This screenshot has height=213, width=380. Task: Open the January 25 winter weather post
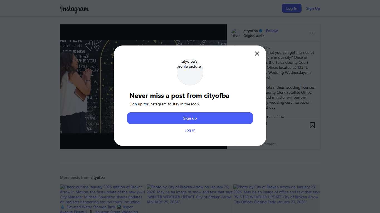189,199
